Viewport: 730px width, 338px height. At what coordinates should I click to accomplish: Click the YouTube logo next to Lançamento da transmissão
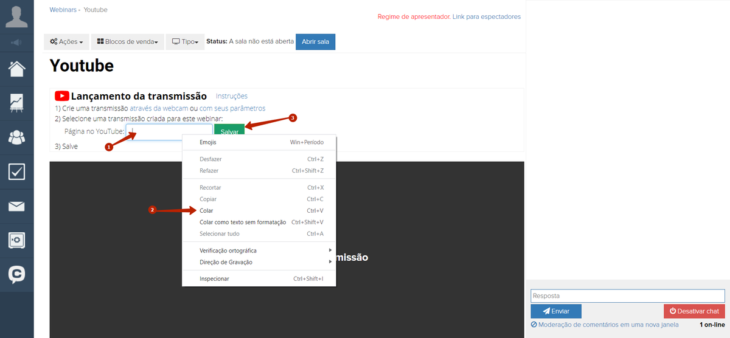pyautogui.click(x=62, y=96)
